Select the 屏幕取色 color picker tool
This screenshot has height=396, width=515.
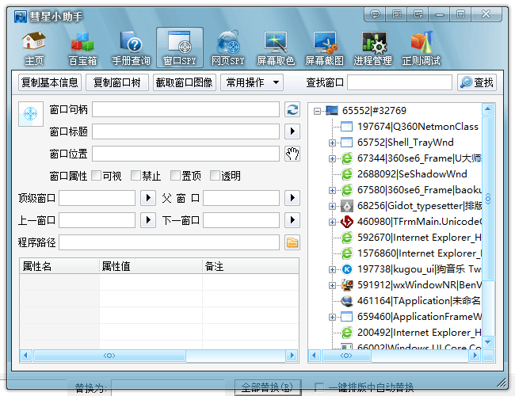click(276, 49)
